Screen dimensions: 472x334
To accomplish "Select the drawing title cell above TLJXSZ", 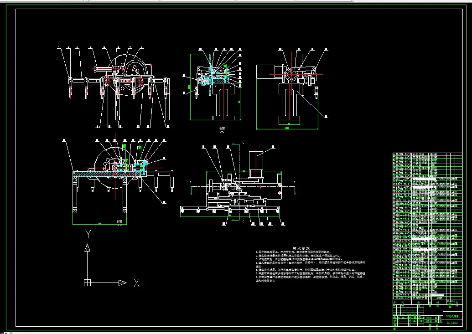I will (x=452, y=316).
